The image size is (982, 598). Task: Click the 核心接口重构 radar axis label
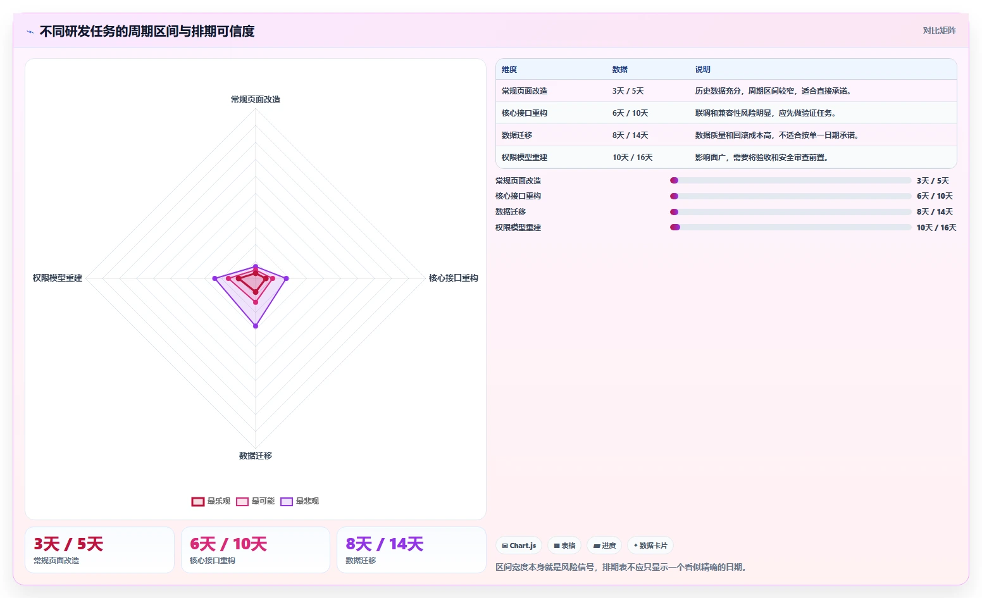click(x=454, y=278)
